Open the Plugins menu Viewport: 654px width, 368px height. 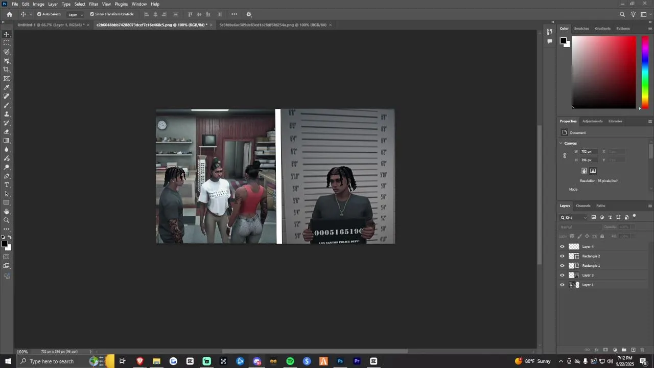pos(121,4)
